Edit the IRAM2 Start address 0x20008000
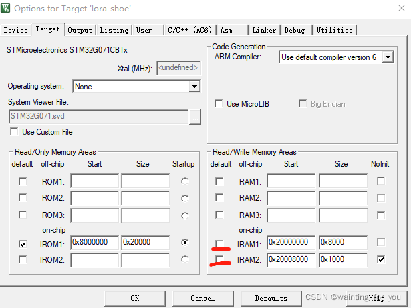The height and width of the screenshot is (308, 411). pos(291,260)
